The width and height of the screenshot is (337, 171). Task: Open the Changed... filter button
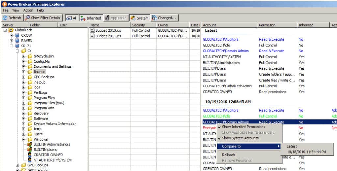(165, 18)
